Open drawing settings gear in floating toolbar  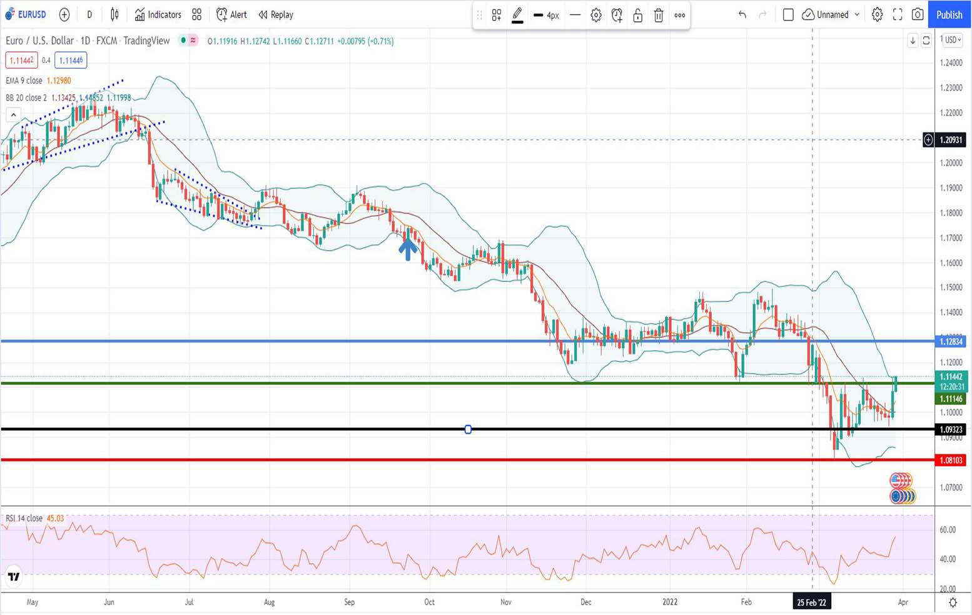click(595, 15)
